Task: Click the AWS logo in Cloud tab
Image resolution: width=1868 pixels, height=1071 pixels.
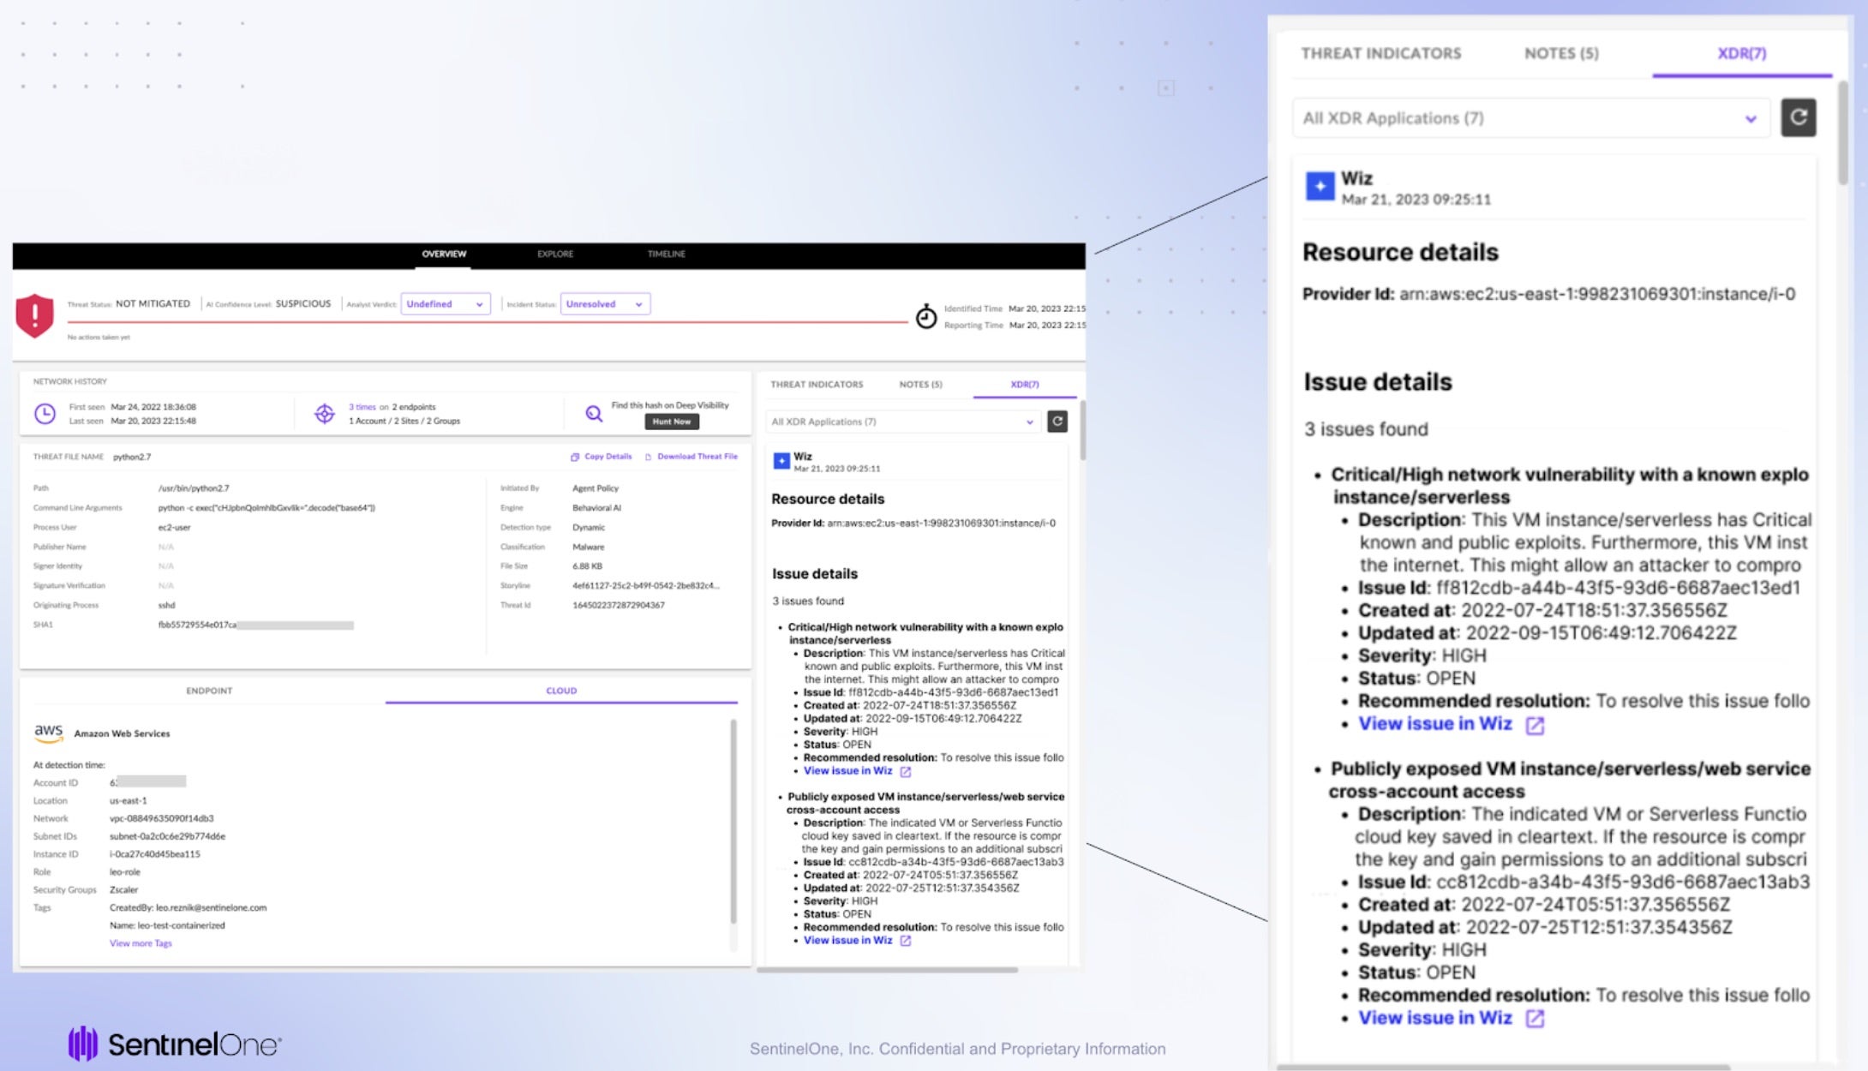Action: 48,733
